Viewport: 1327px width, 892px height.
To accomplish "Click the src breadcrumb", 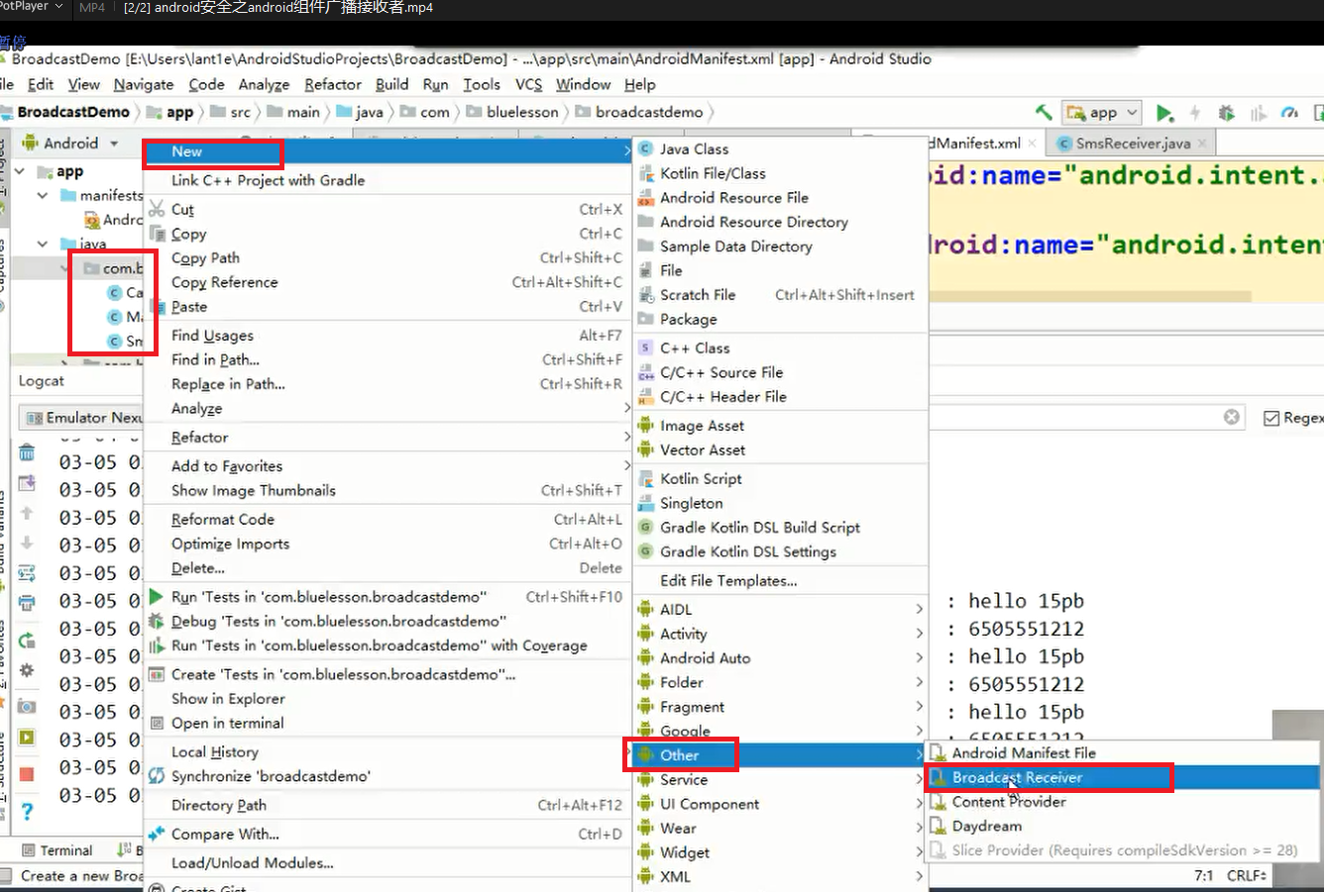I will (231, 113).
